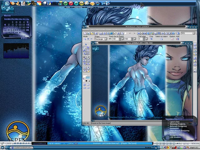Switch to the Utilities dock tab
This screenshot has height=150, width=200.
(118, 7)
